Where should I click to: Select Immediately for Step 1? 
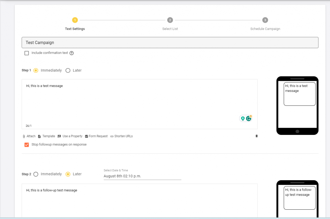[x=36, y=70]
